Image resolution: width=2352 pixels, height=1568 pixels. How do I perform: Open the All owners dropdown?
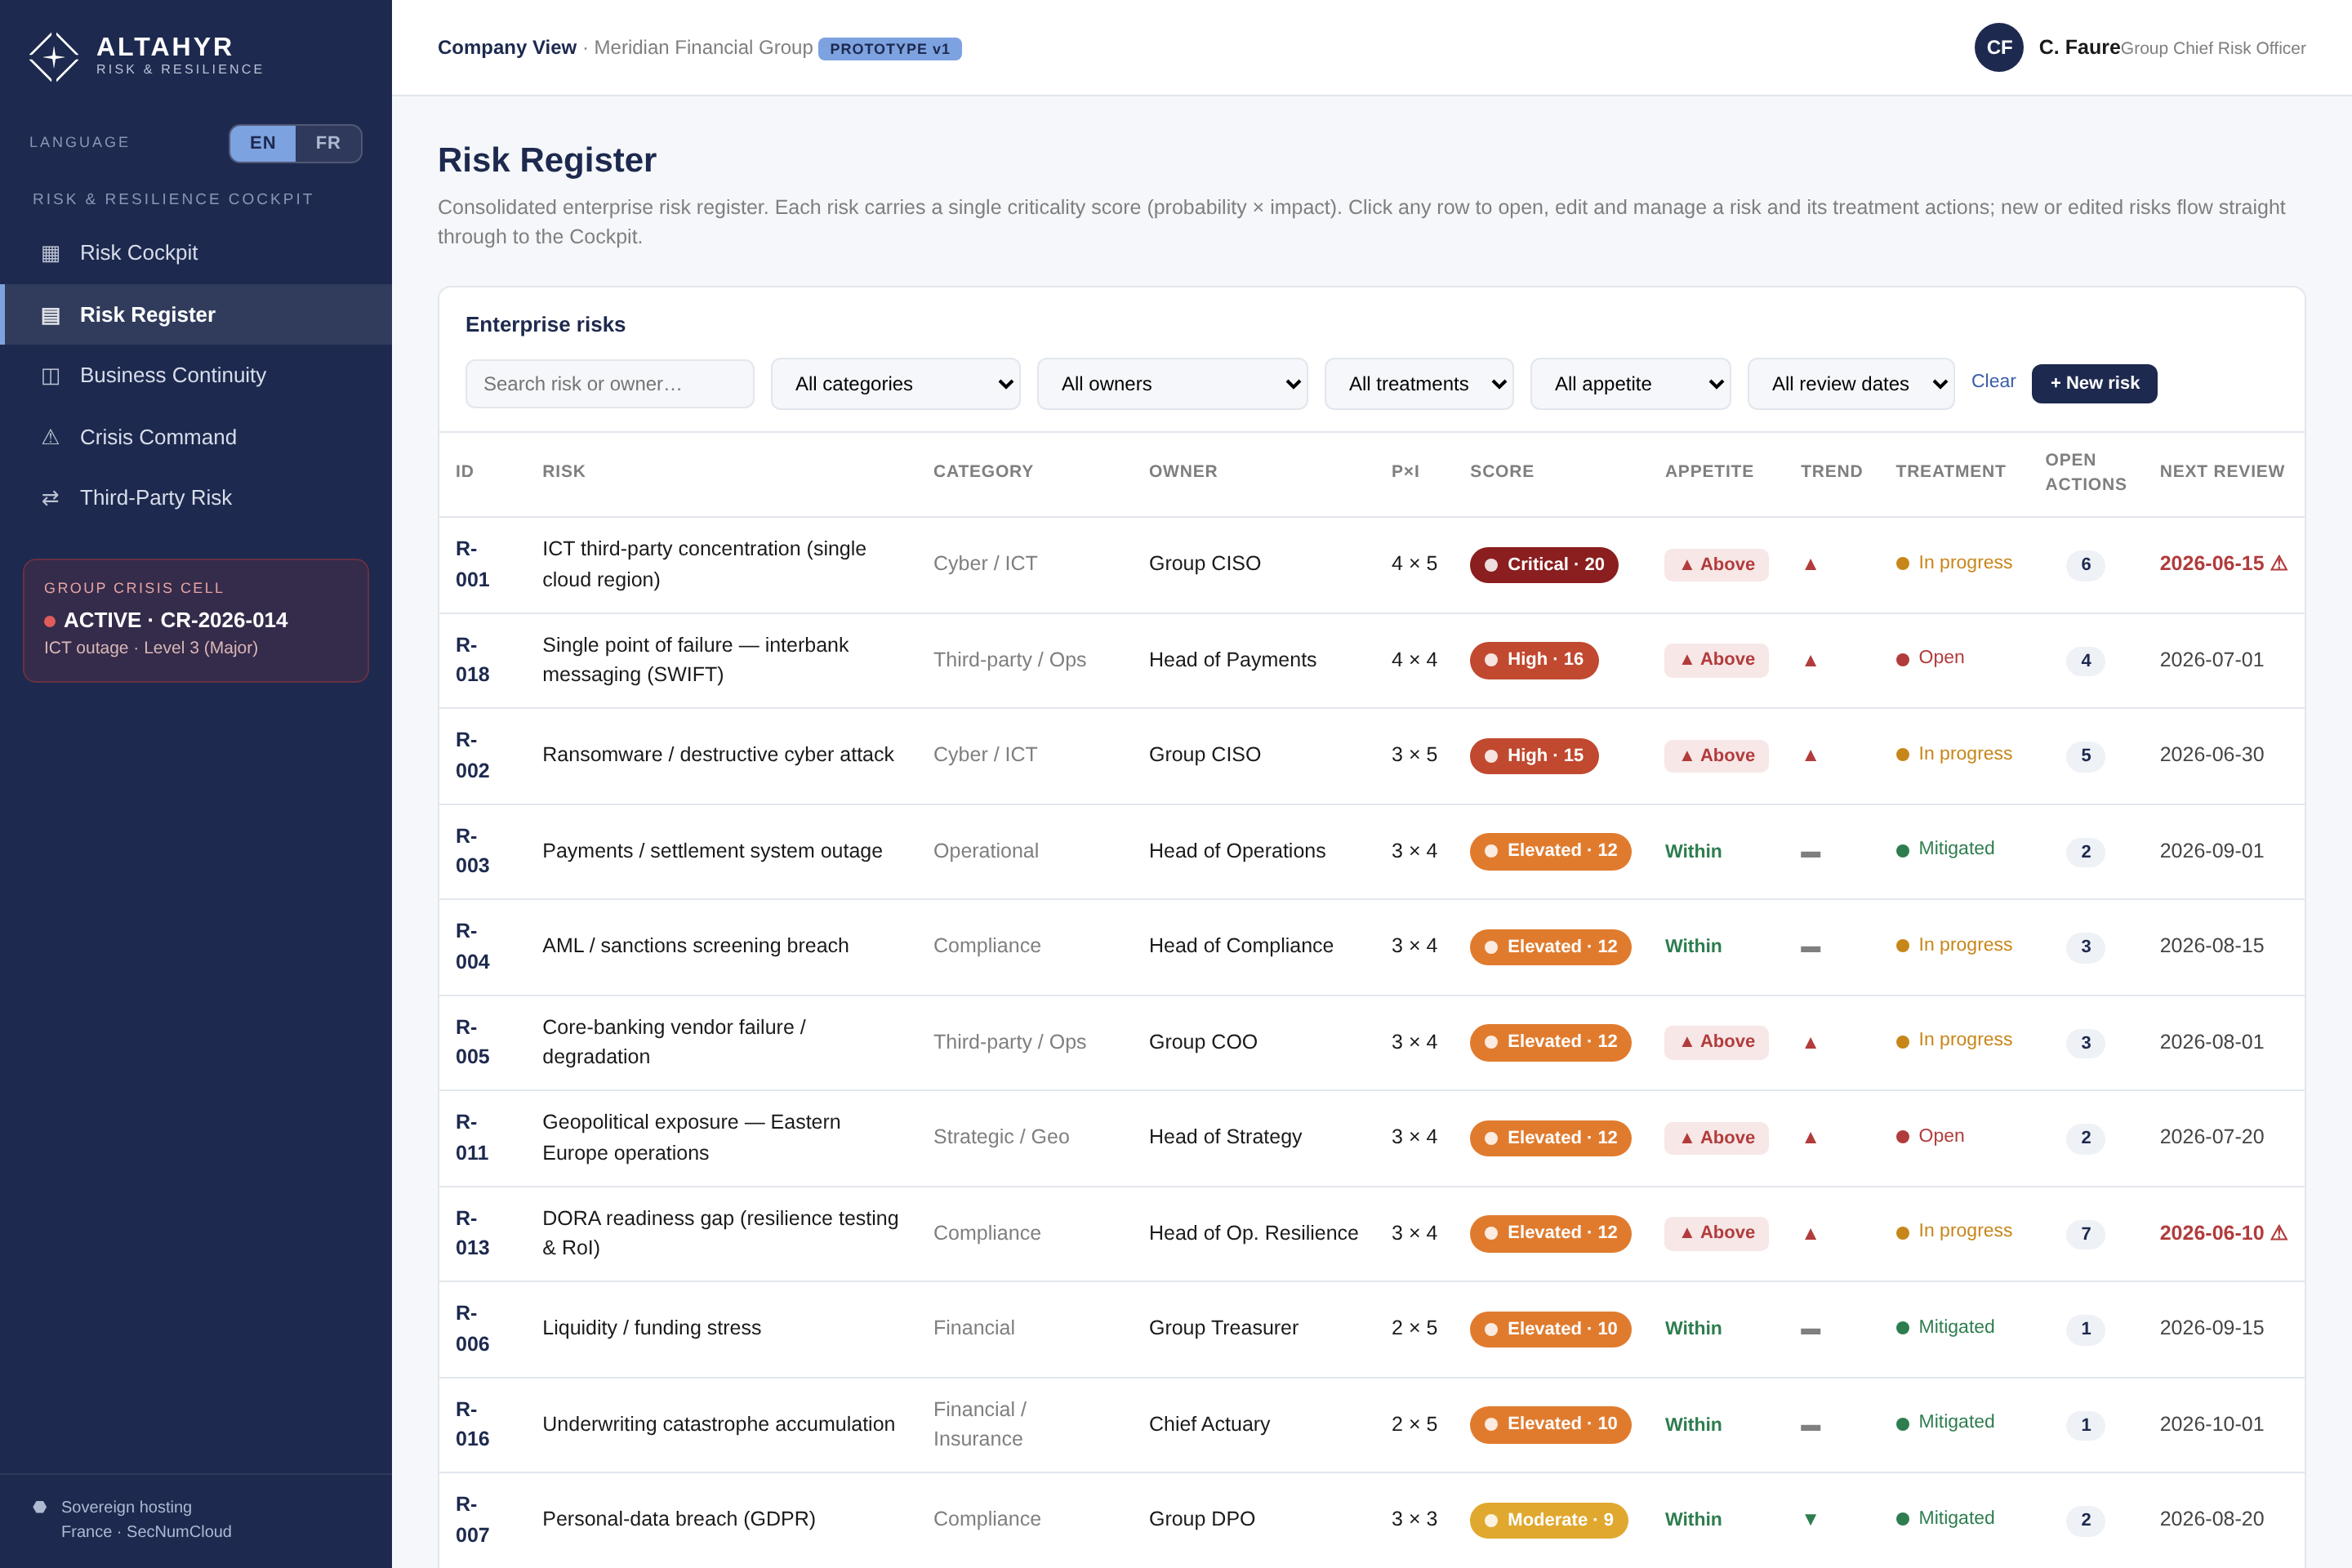(1172, 384)
